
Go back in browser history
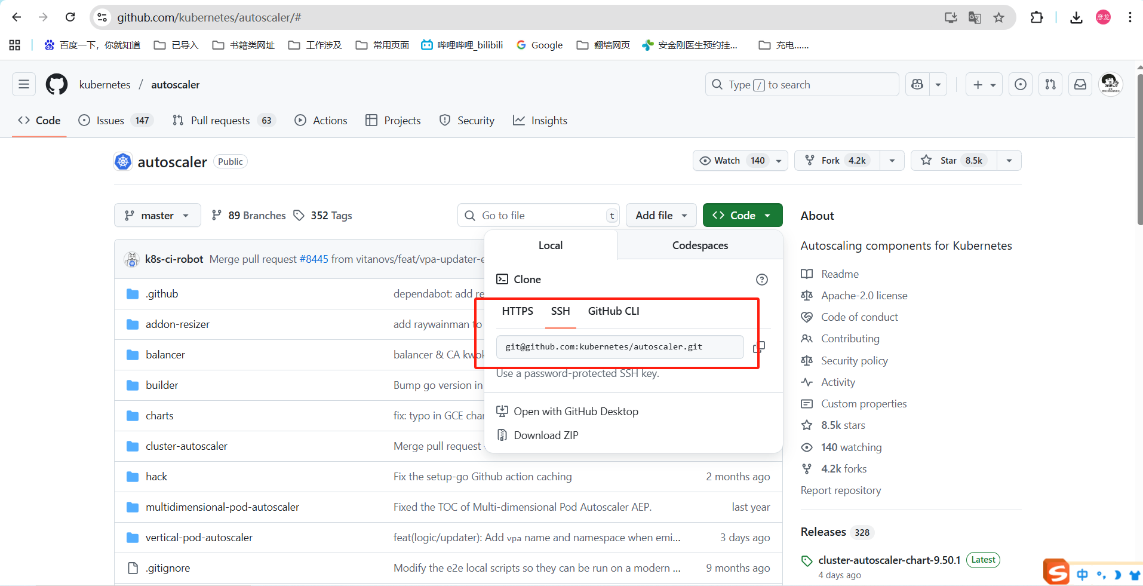point(17,17)
